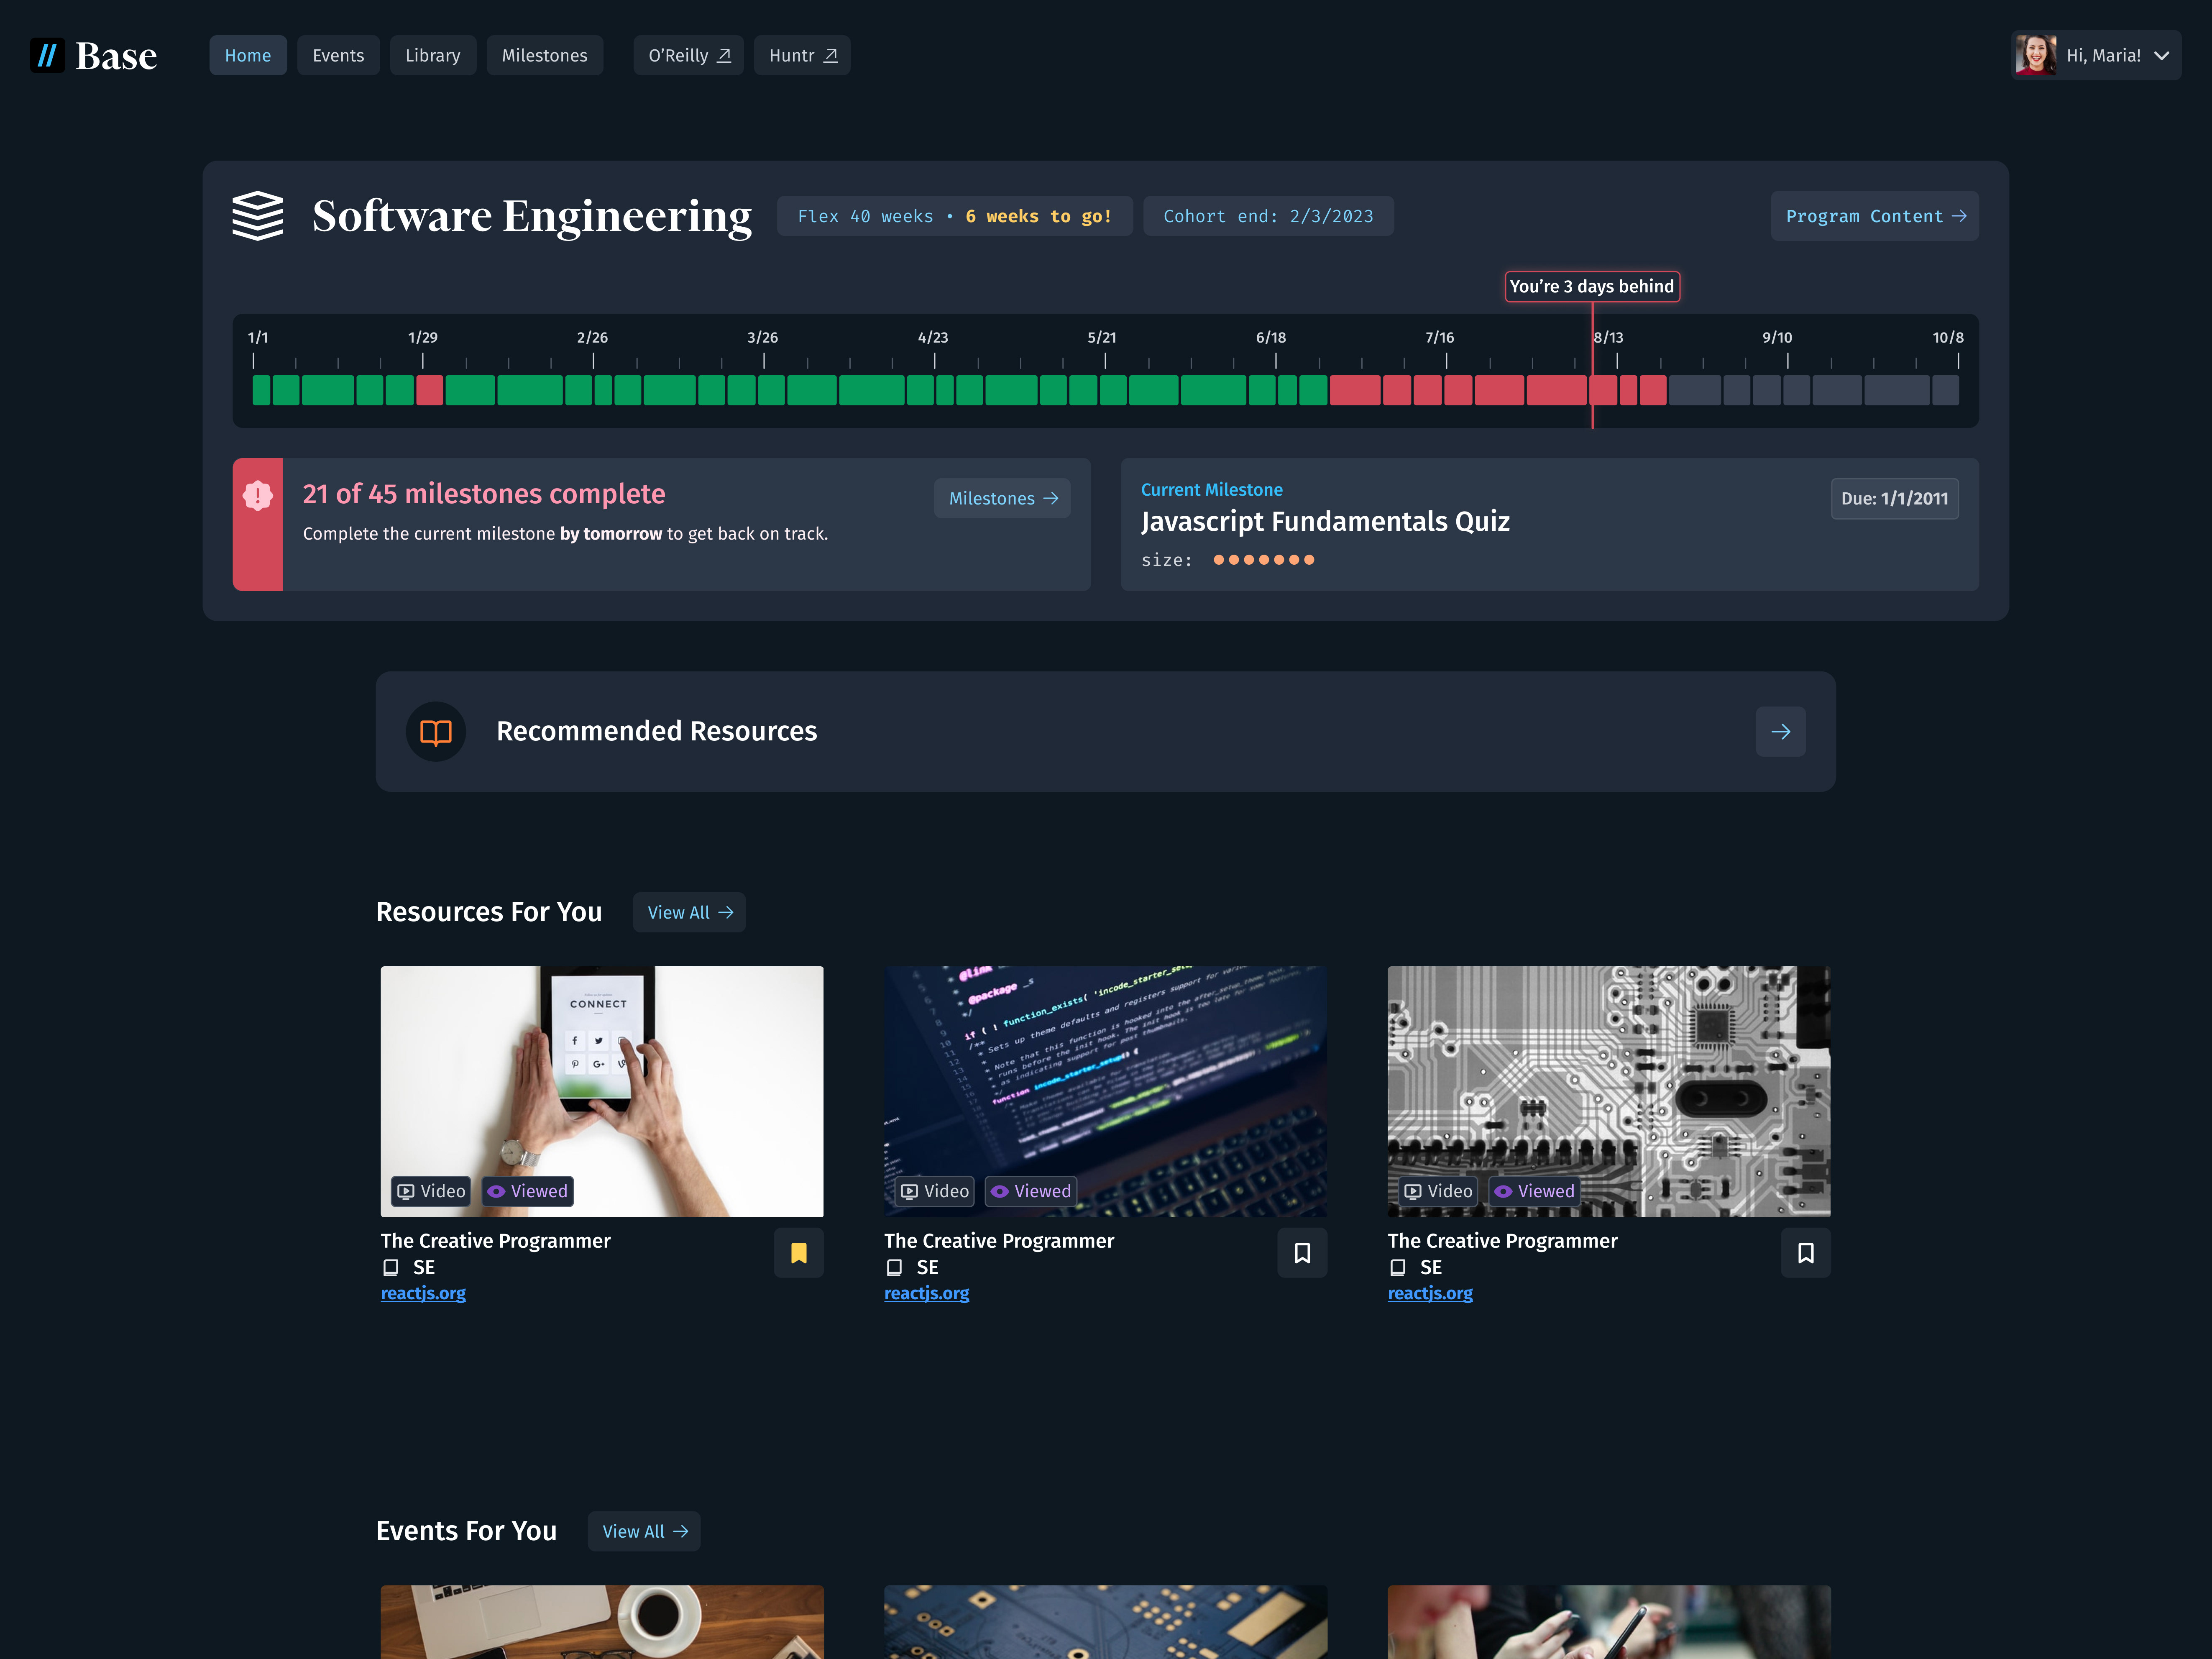Expand Recommended Resources with arrow button

click(x=1780, y=732)
